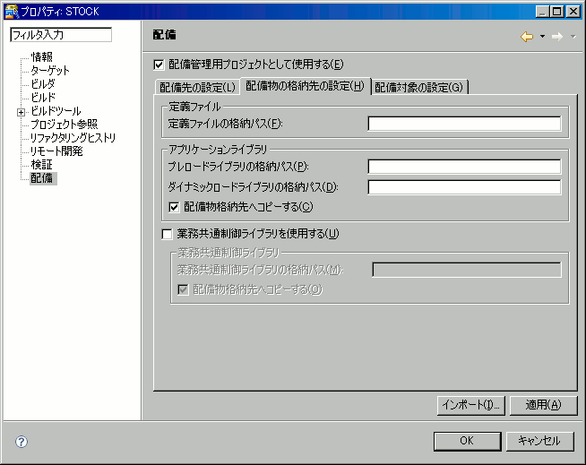Click the プレロードライブラリの格納パス input field
Screen dimensions: 586x465
tap(464, 167)
